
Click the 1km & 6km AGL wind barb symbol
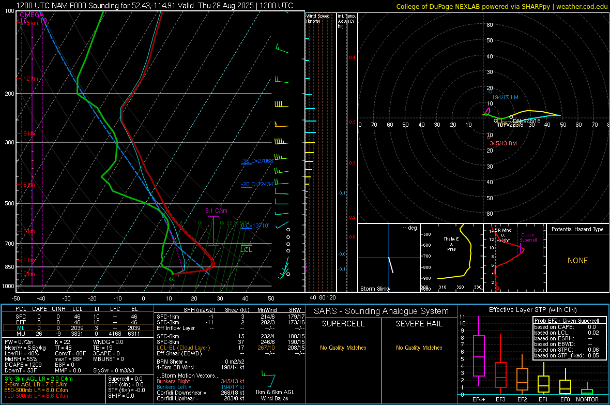pos(268,379)
